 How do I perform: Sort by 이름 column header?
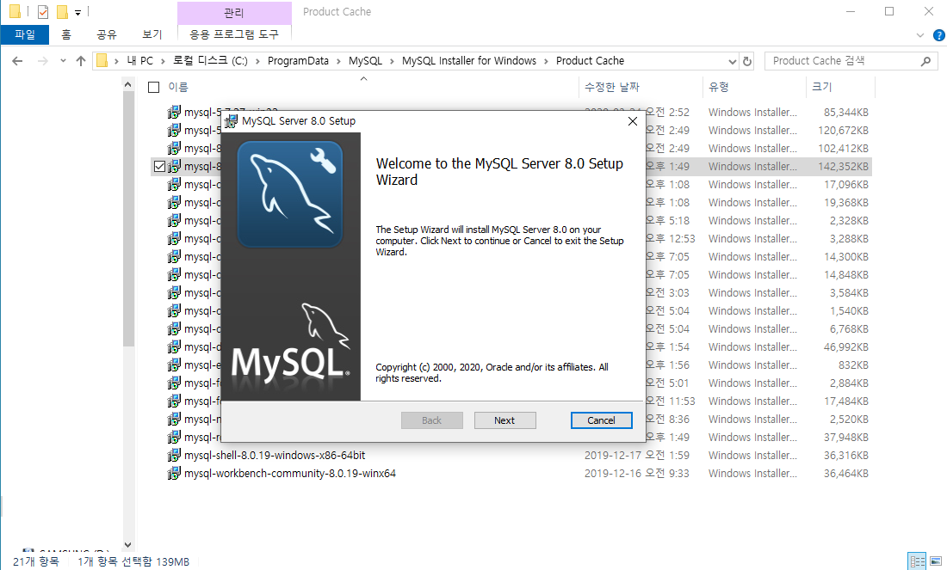(178, 88)
